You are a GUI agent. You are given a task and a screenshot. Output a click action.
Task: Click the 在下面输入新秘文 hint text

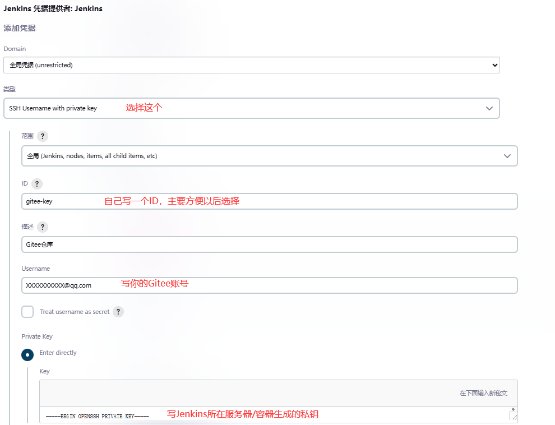tap(483, 394)
